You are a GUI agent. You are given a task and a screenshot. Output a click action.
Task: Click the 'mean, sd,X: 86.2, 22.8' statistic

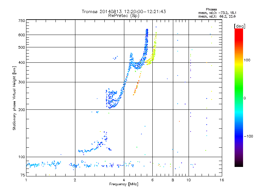click(x=217, y=16)
